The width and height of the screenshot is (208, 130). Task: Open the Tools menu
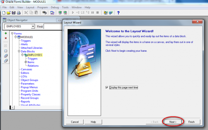(x=65, y=7)
